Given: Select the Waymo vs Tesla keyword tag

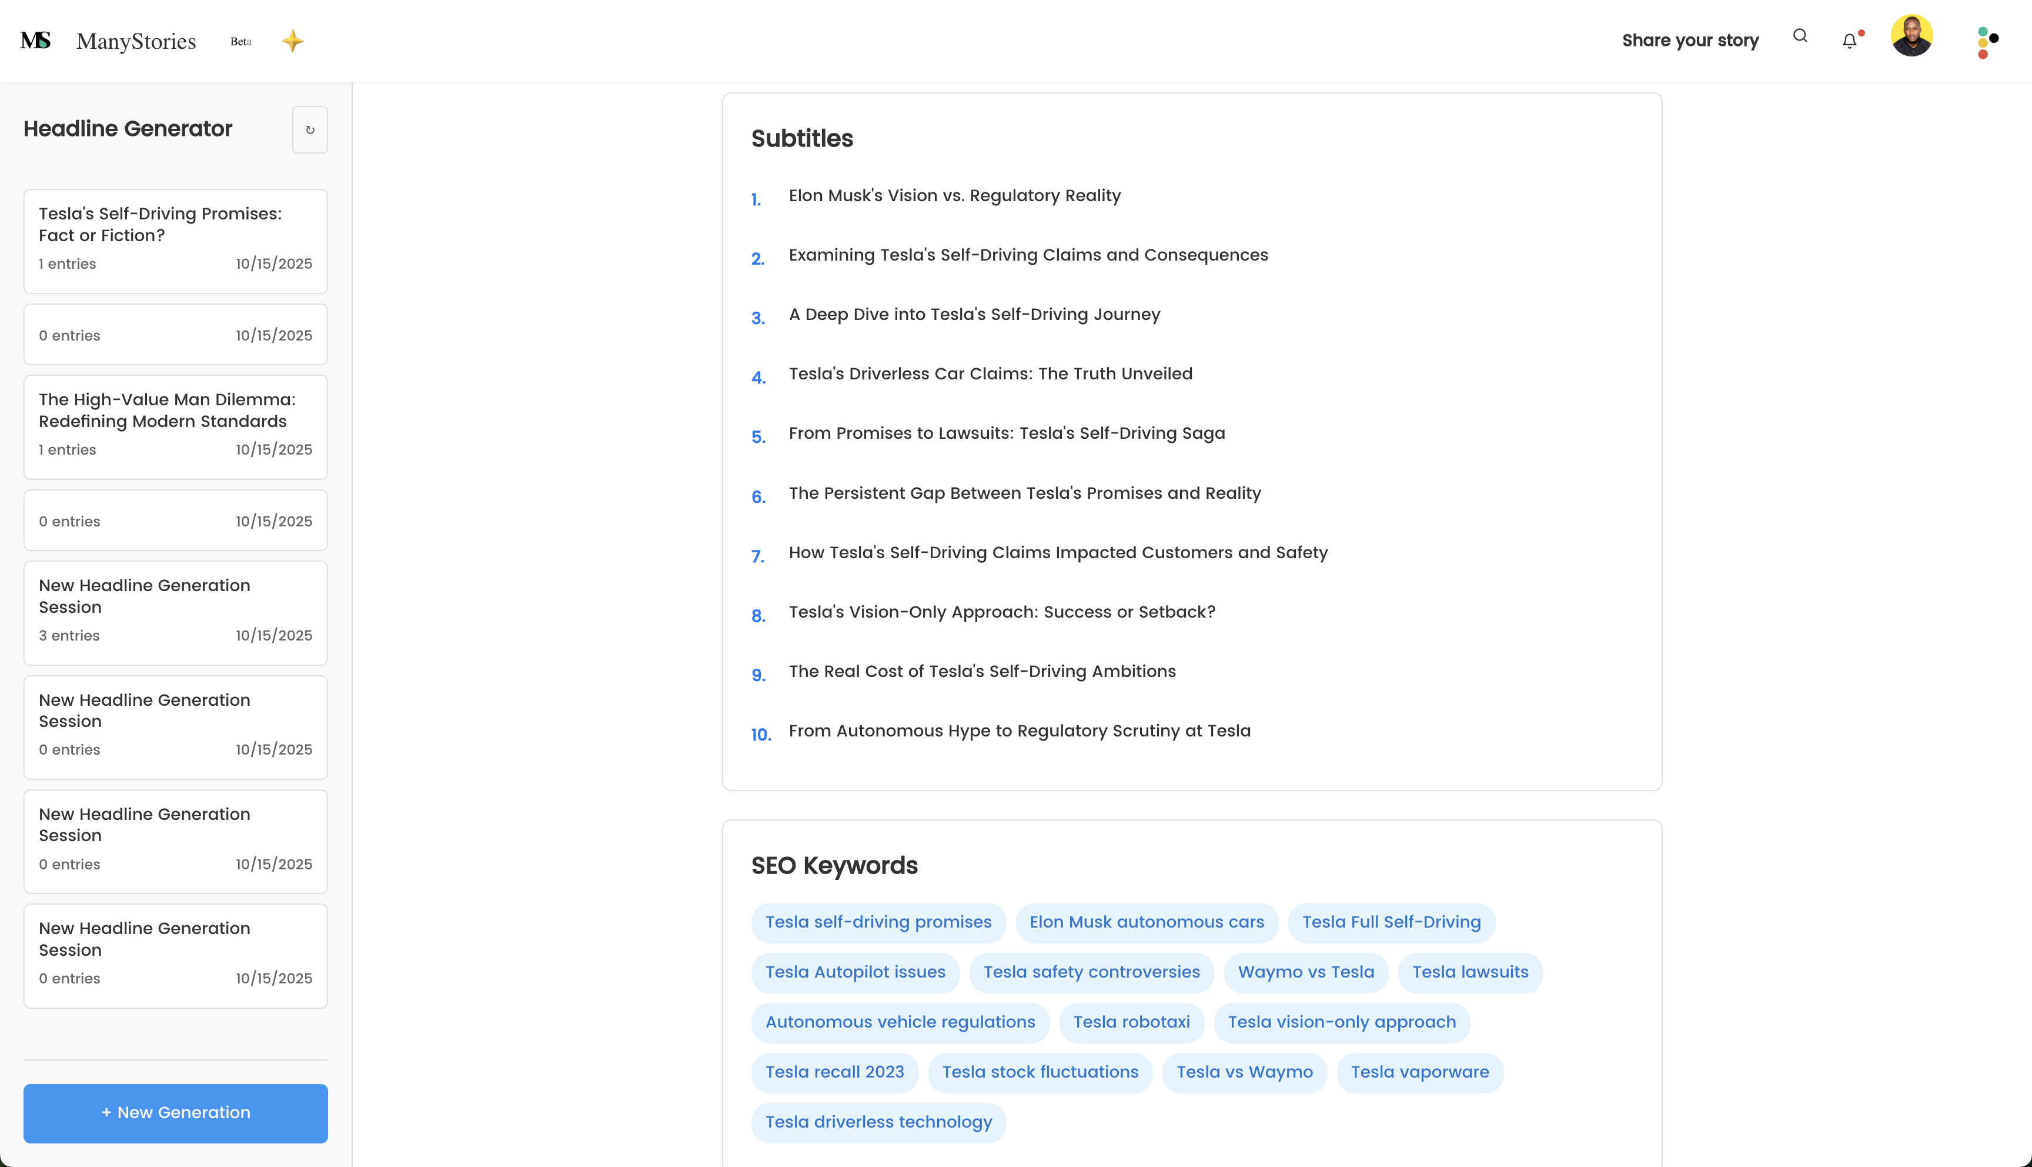Looking at the screenshot, I should click(x=1305, y=972).
